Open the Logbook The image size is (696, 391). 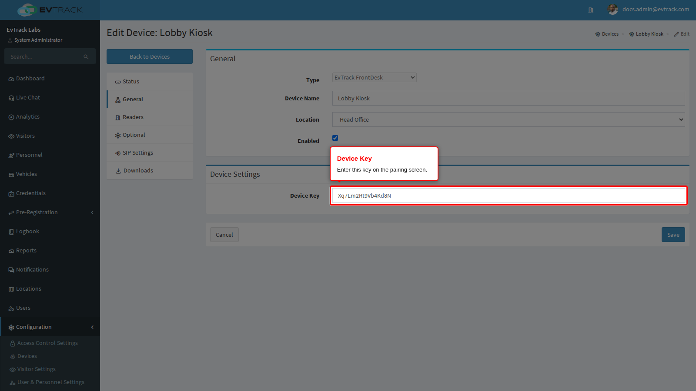(x=50, y=232)
